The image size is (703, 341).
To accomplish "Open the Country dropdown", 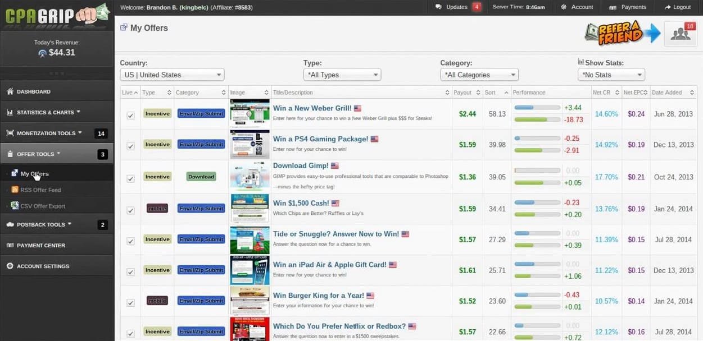I will 171,74.
